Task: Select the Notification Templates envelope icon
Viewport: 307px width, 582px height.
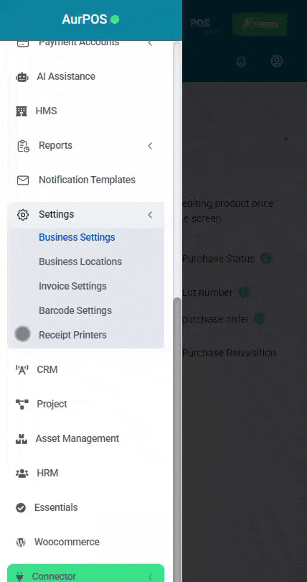Action: coord(23,180)
